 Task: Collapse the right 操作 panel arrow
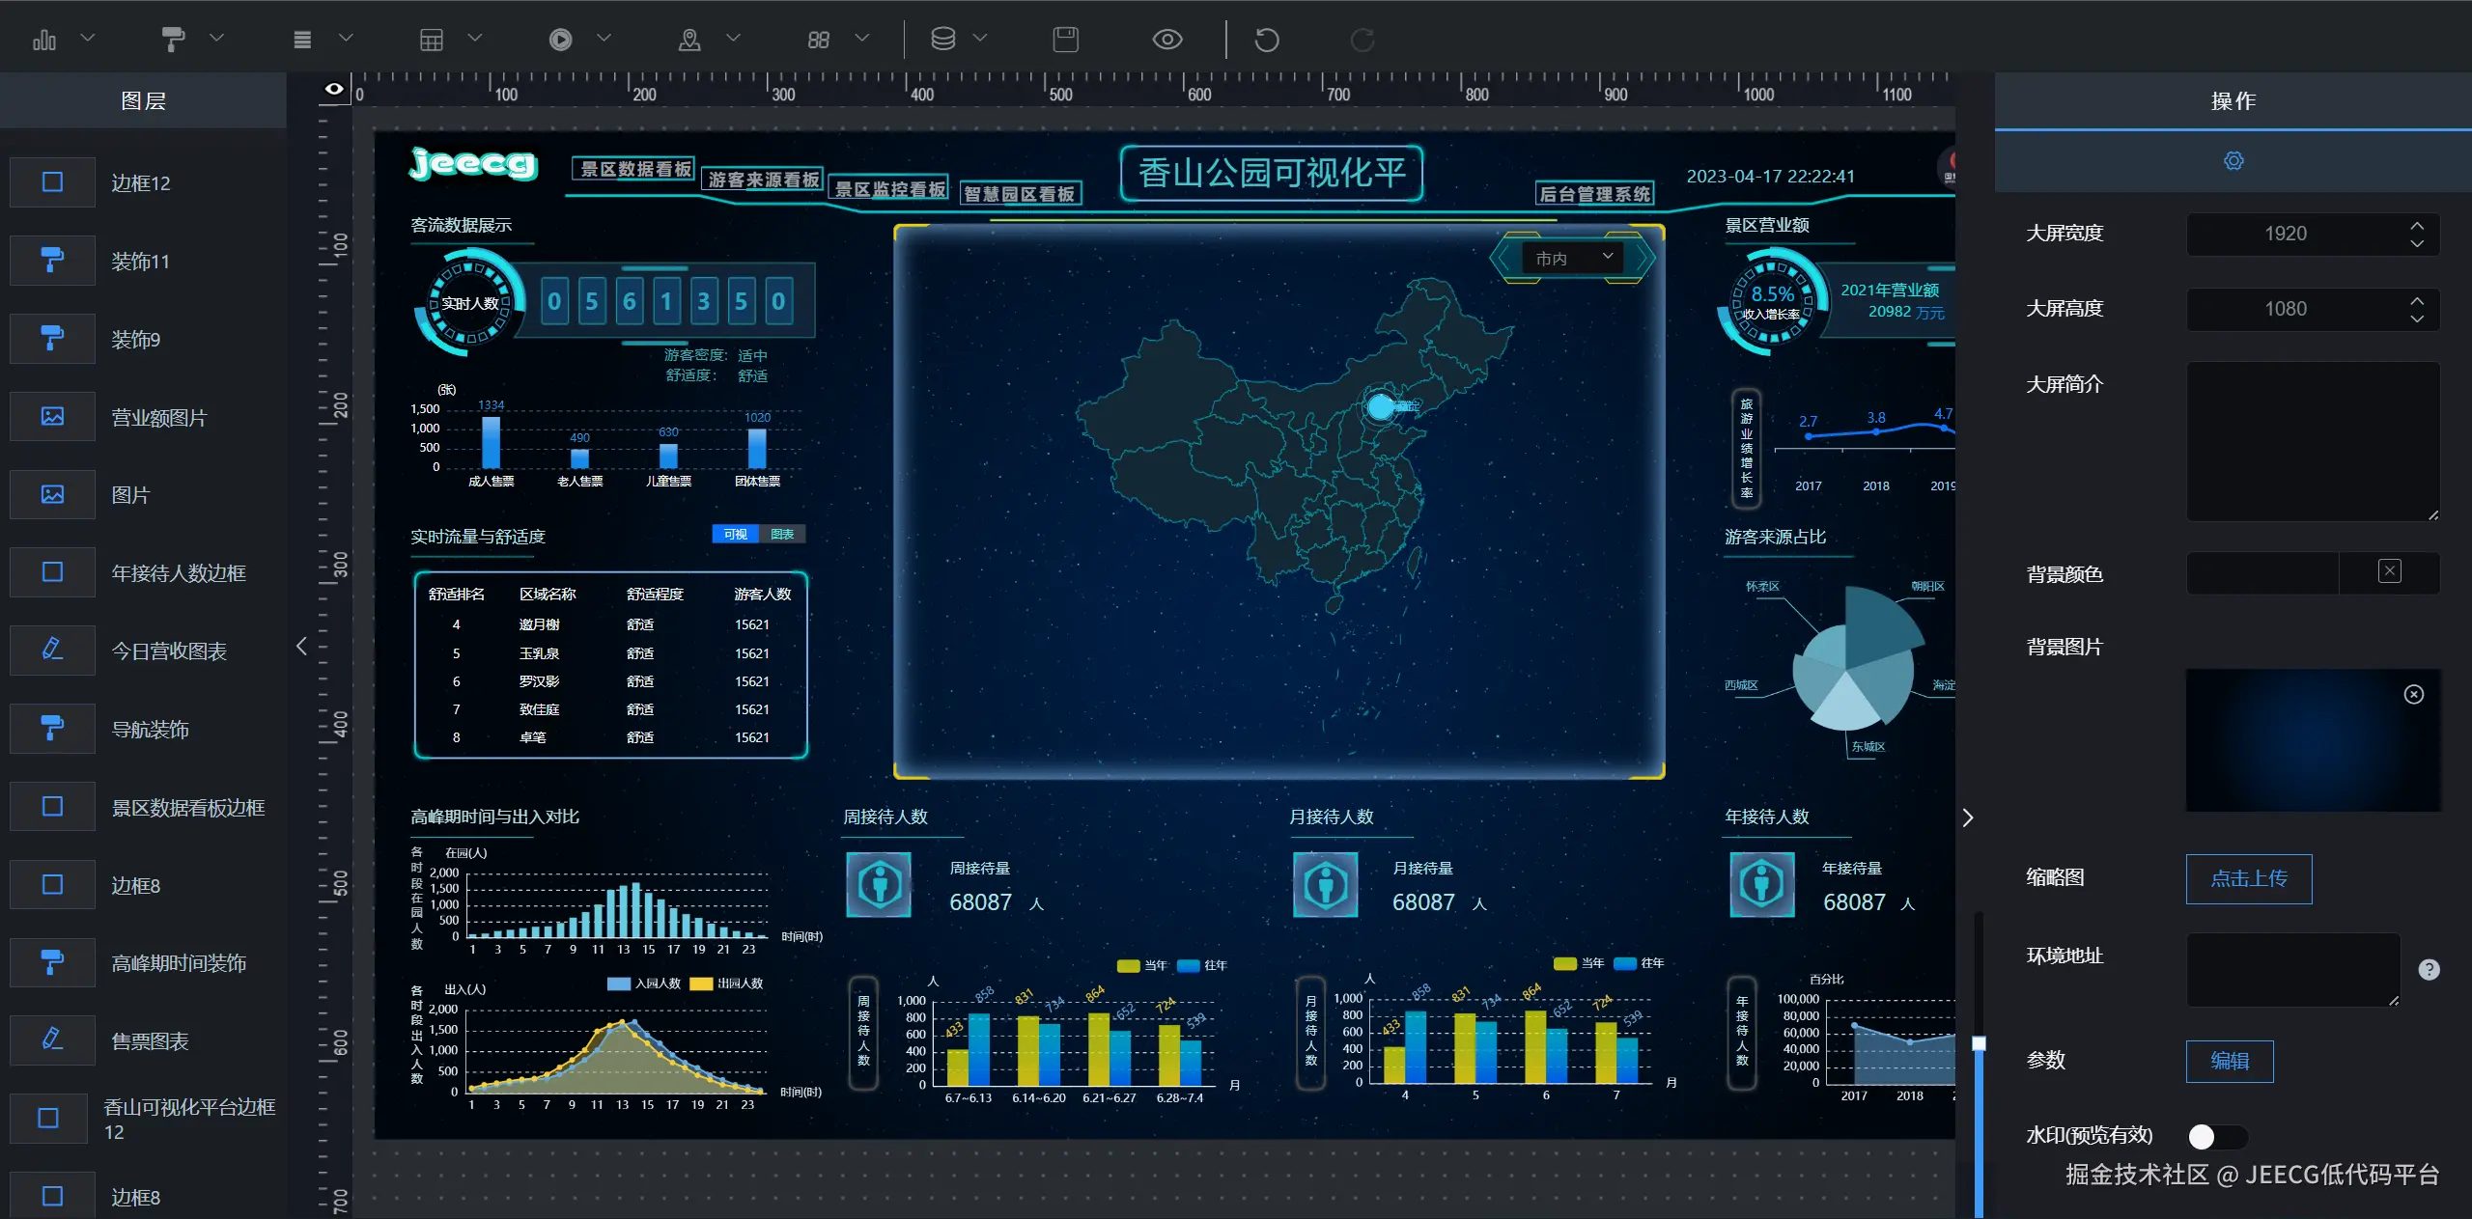tap(1968, 817)
